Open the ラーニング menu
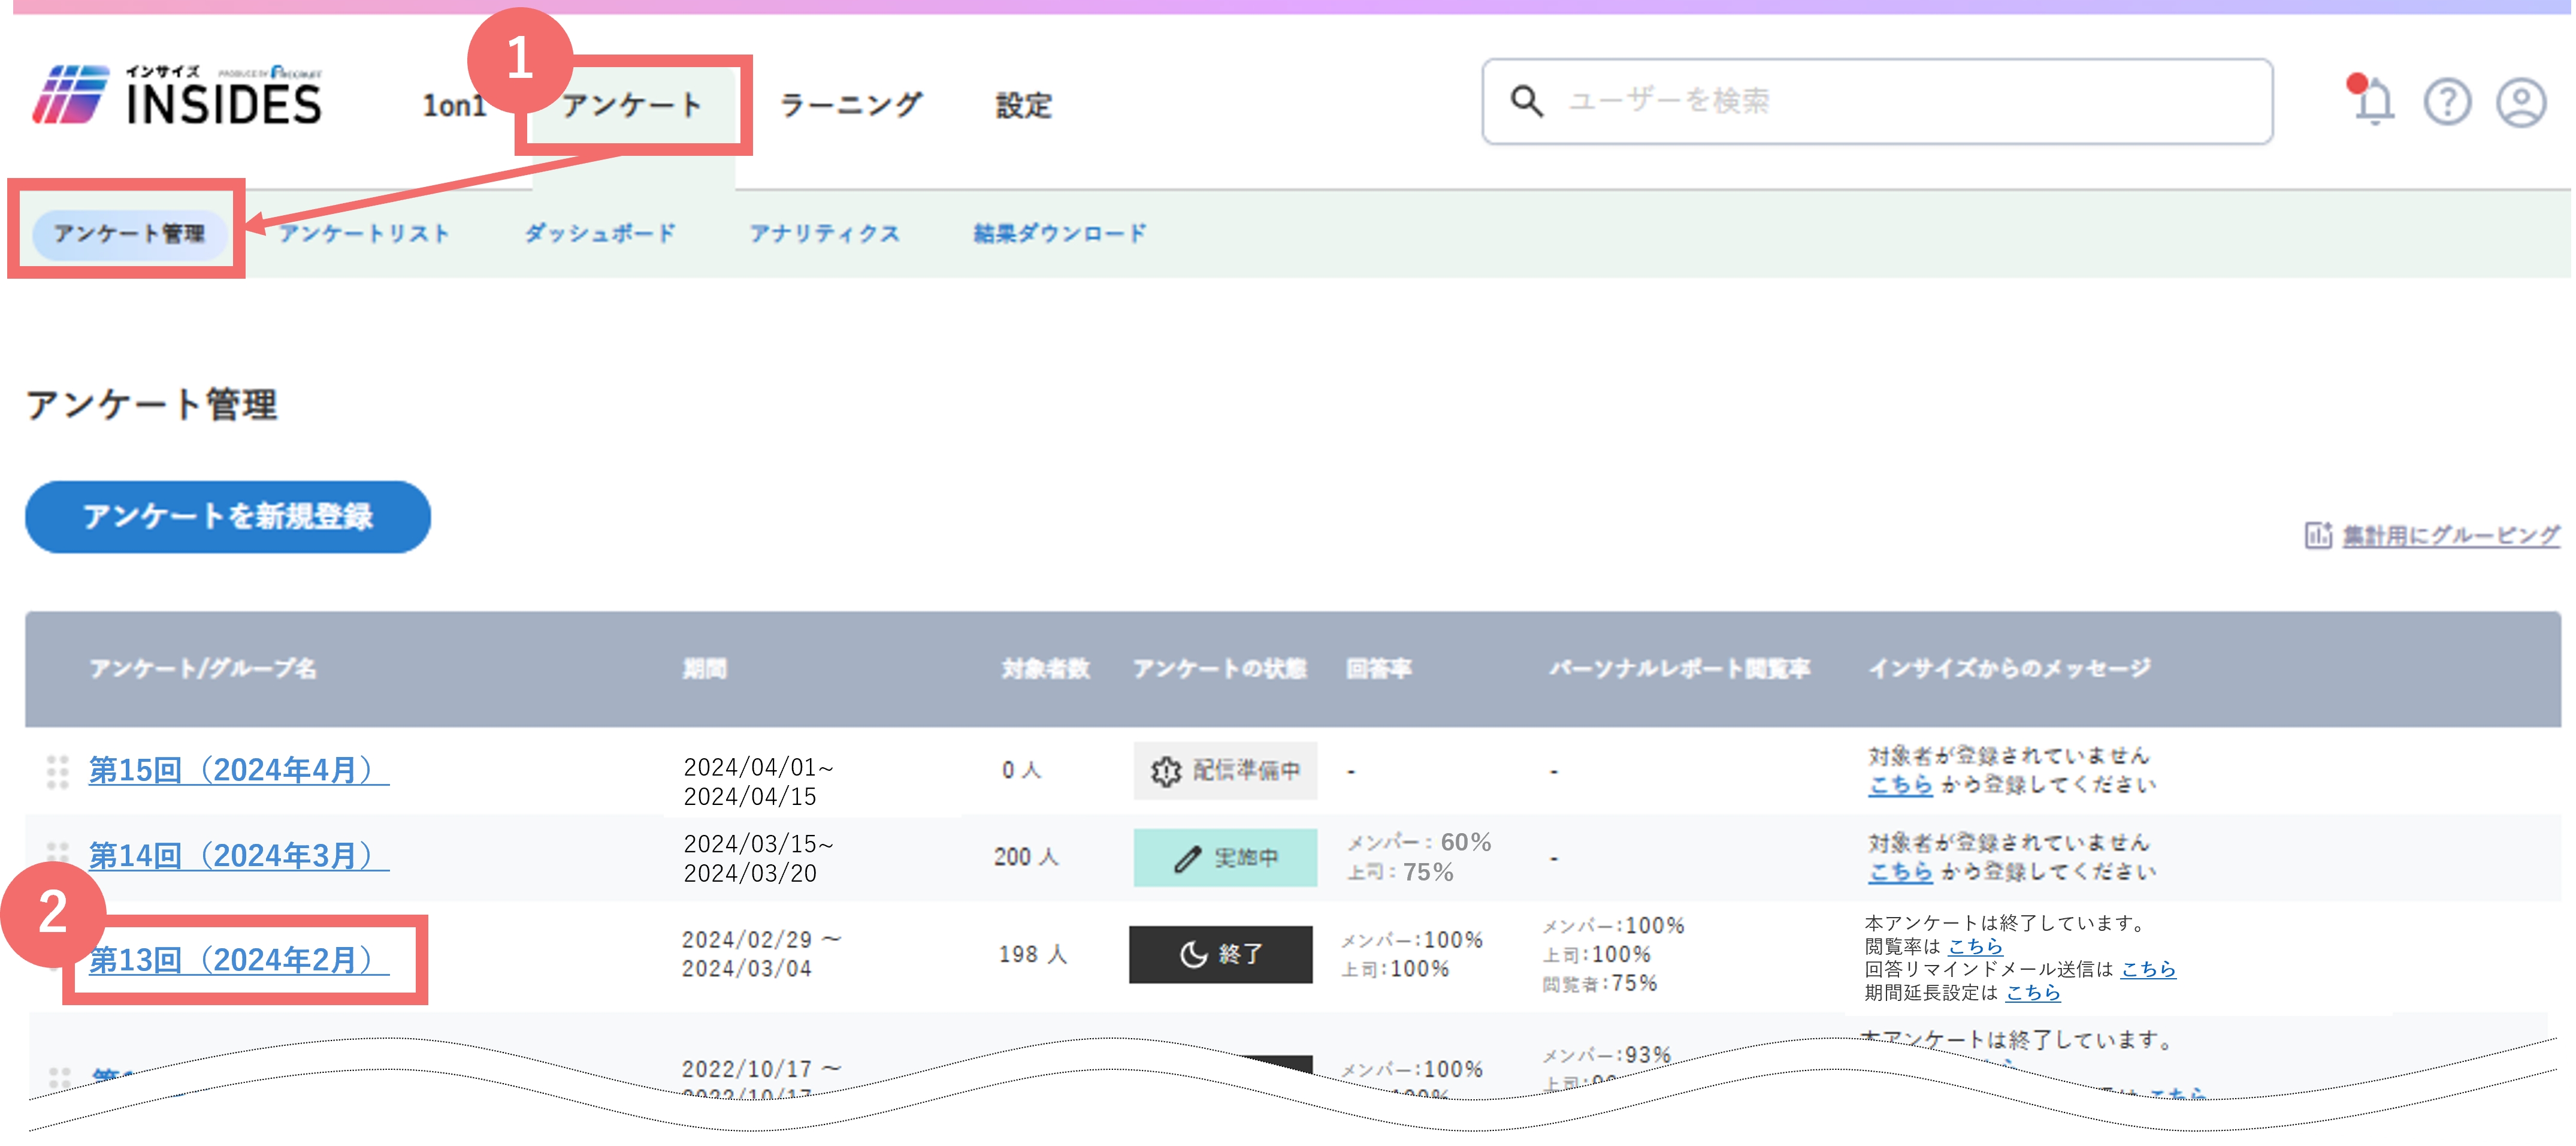The image size is (2576, 1146). [x=850, y=105]
